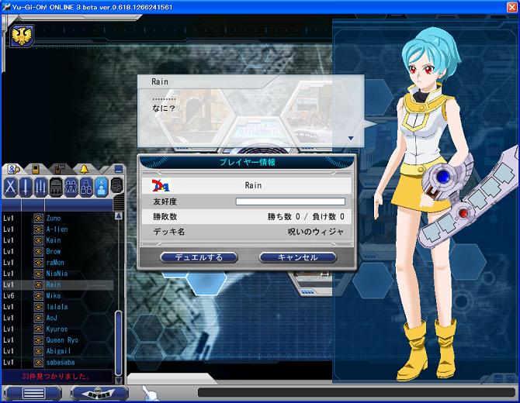
Task: Select the friends pair filter icon
Action: 71,187
